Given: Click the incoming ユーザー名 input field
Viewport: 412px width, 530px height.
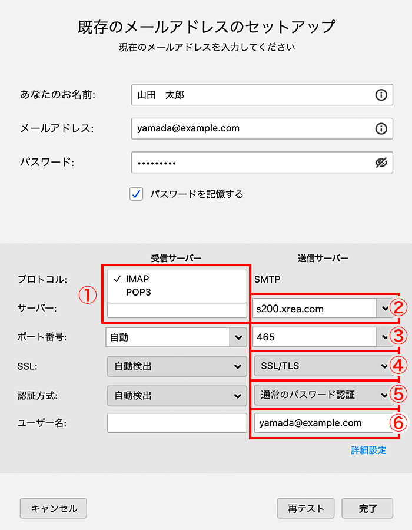Looking at the screenshot, I should coord(177,423).
